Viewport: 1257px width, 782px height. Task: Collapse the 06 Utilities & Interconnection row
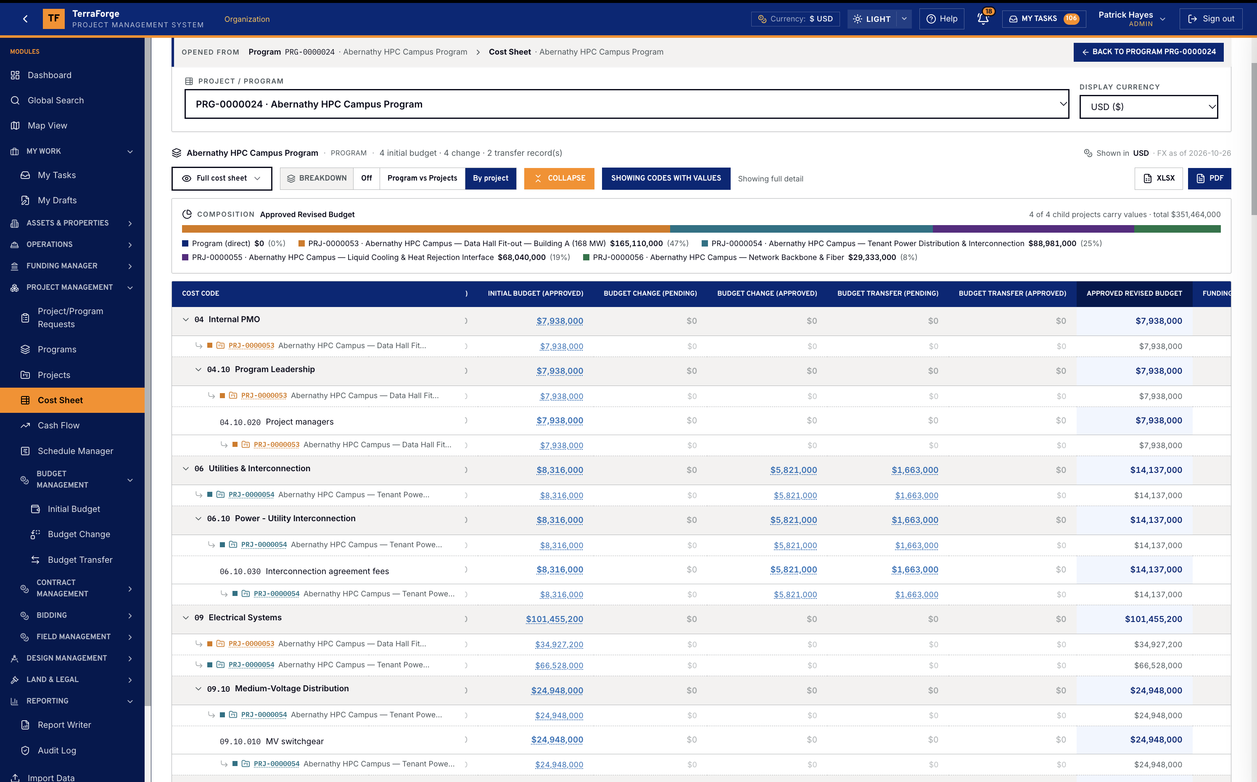(186, 469)
